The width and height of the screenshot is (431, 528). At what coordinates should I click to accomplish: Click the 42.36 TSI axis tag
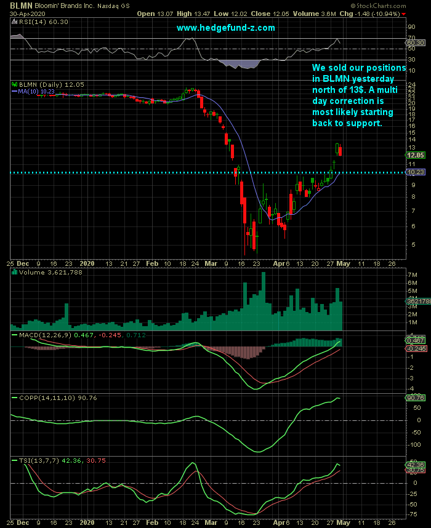click(x=416, y=465)
